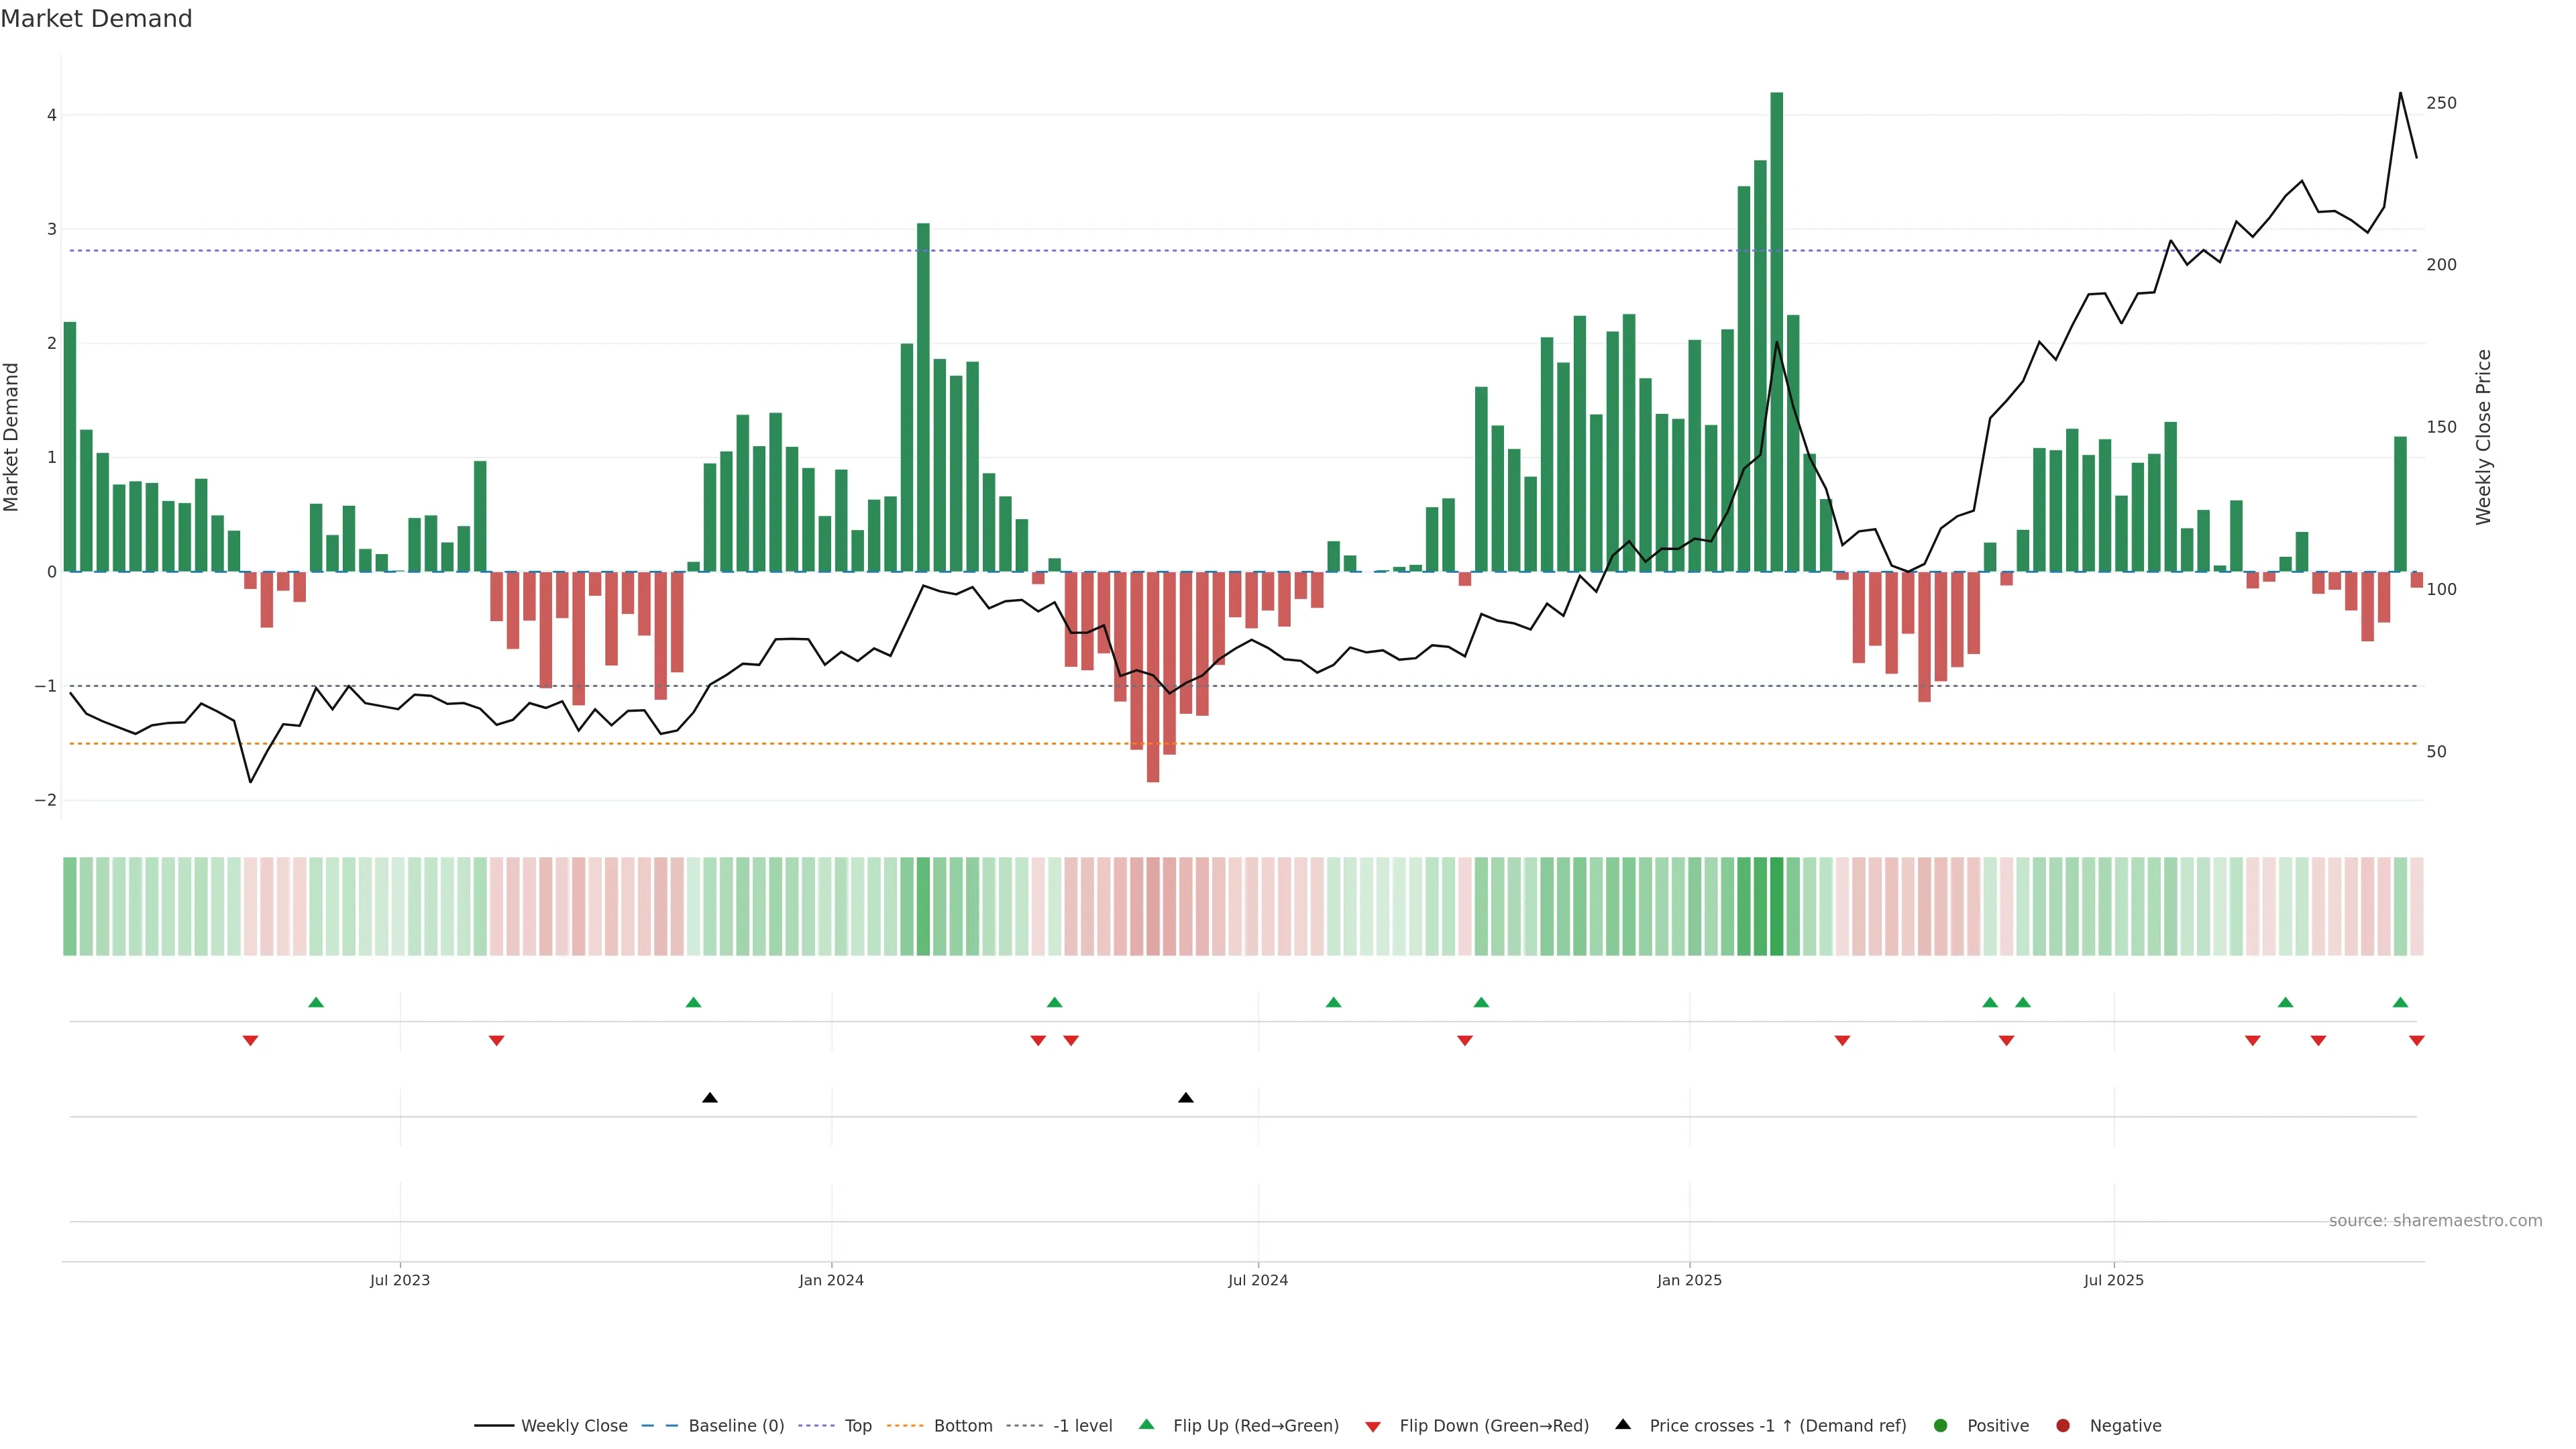
Task: Click the Market Demand chart title
Action: point(96,19)
